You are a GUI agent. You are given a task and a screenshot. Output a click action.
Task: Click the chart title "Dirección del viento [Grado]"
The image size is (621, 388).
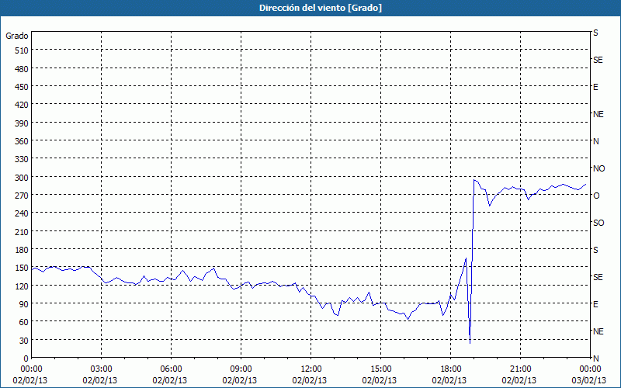click(321, 8)
